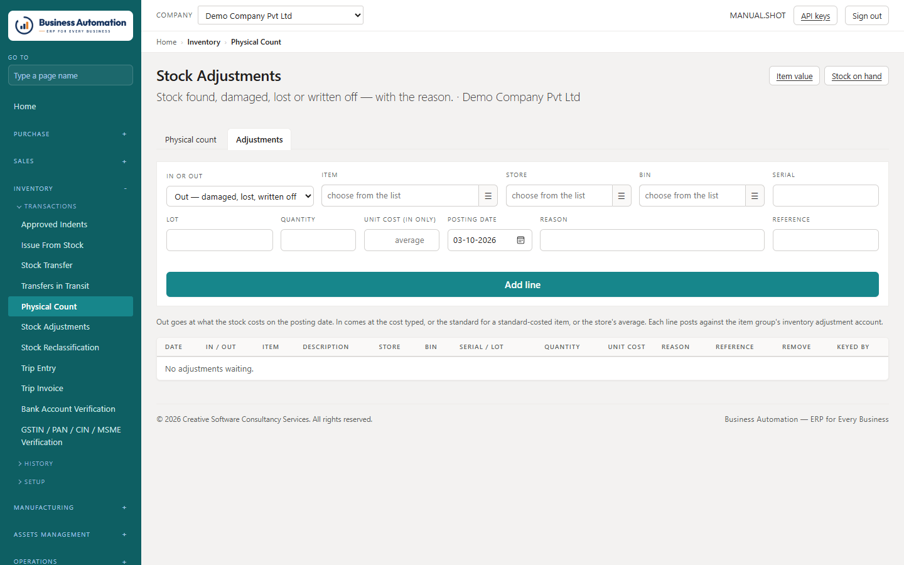Switch to the Physical count tab
The image size is (904, 565).
pos(191,140)
